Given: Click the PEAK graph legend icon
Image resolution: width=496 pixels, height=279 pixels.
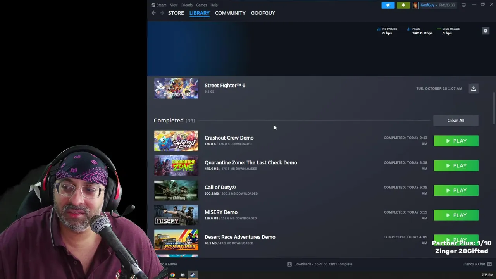Looking at the screenshot, I should tap(409, 29).
